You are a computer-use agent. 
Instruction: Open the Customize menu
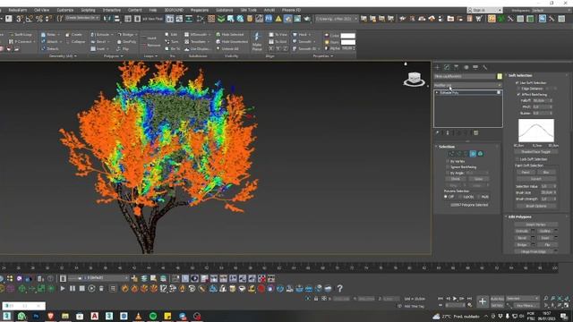(65, 10)
